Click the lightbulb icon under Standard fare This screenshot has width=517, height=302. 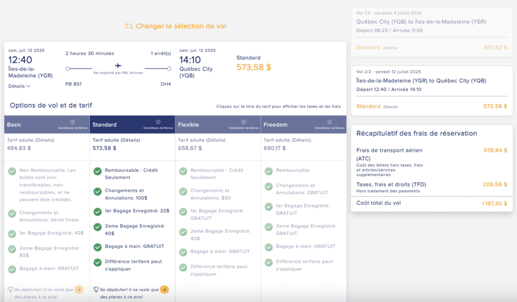[95, 289]
